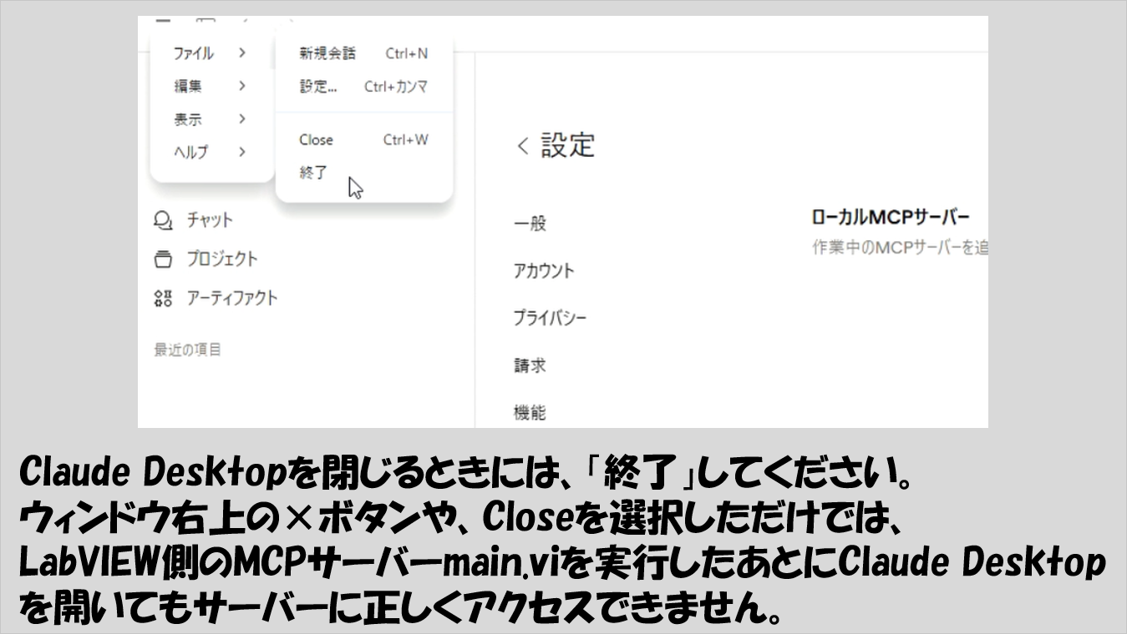Click the アーティファクト shapes icon
Screen dimensions: 1127x634
[163, 298]
